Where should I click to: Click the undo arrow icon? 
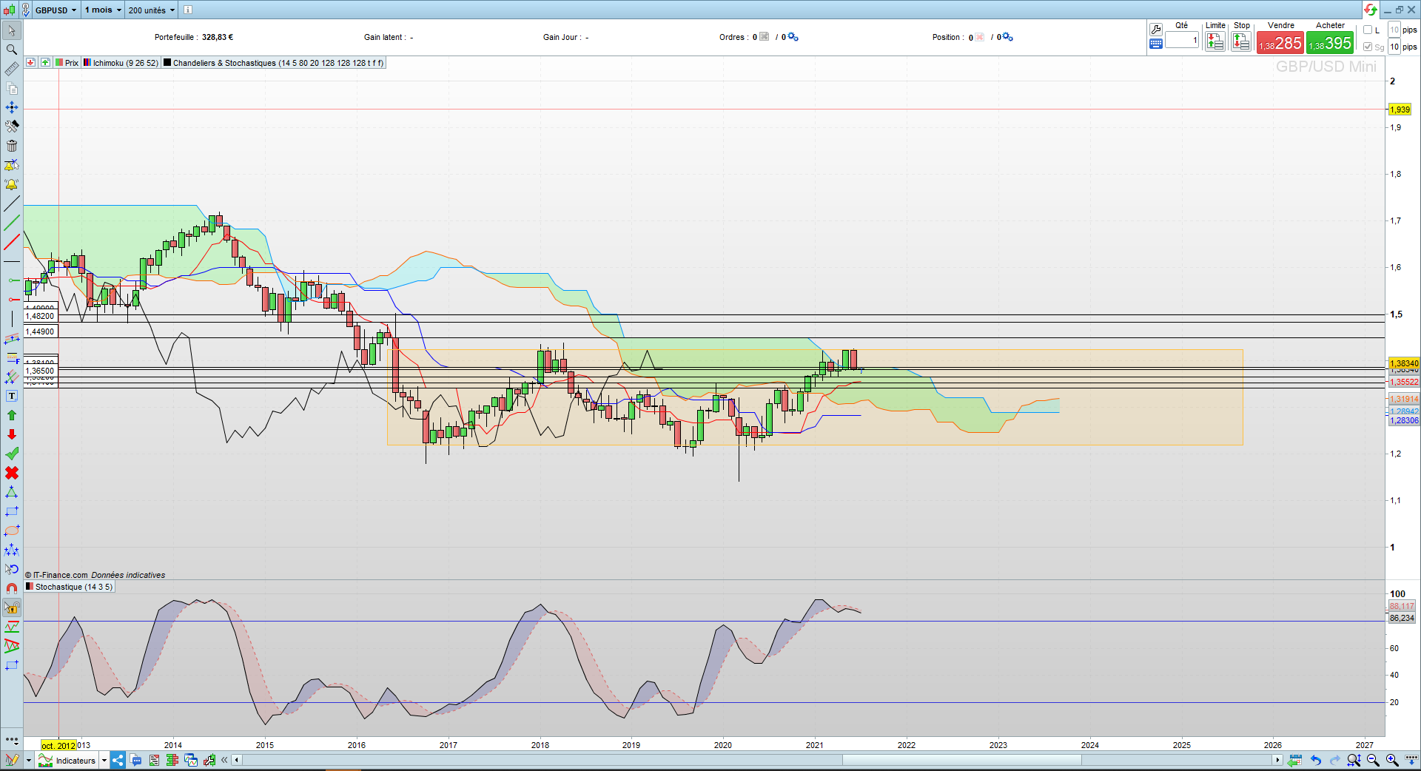(x=1315, y=760)
